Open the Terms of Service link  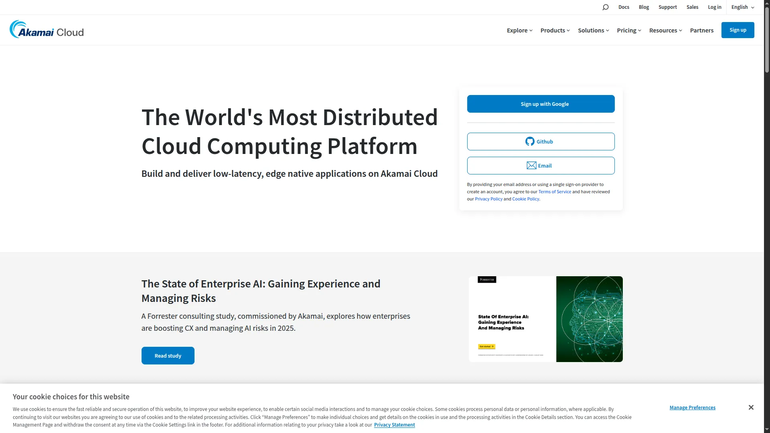pos(555,192)
